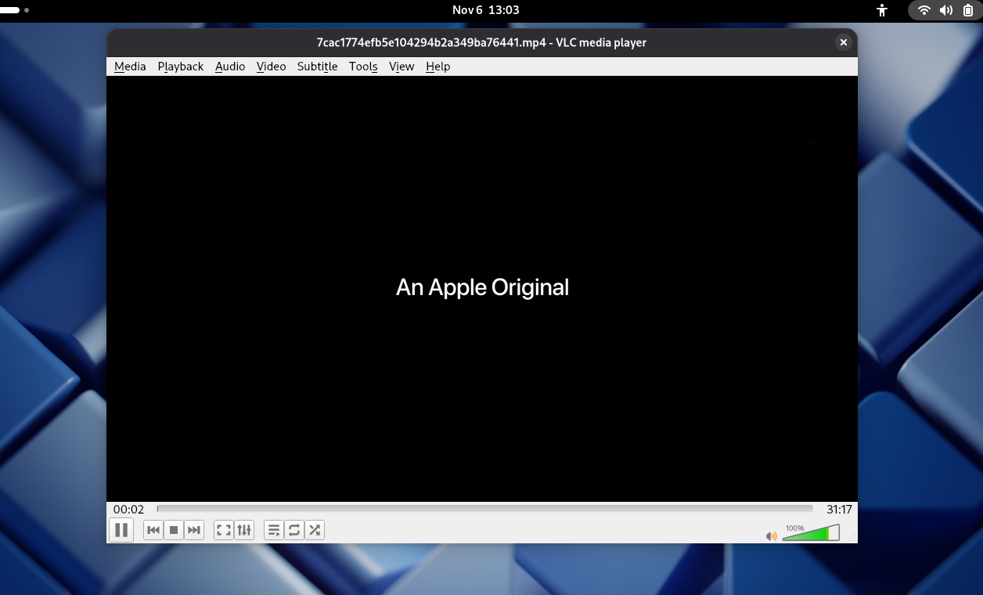This screenshot has width=983, height=595.
Task: Open the Media menu
Action: pyautogui.click(x=130, y=67)
